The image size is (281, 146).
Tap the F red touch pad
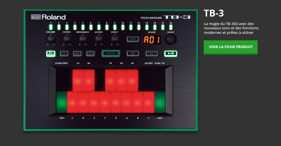pos(105,102)
